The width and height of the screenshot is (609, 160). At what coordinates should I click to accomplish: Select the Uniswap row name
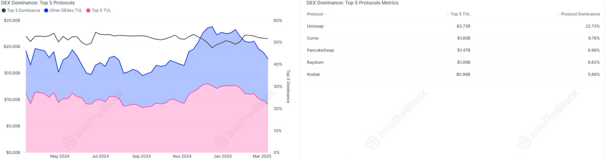point(315,26)
